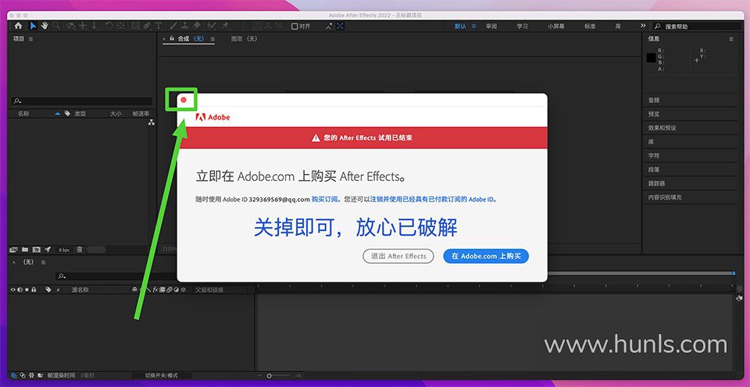This screenshot has width=750, height=387.
Task: Enable the 对齐 snapping checkbox
Action: pos(295,27)
